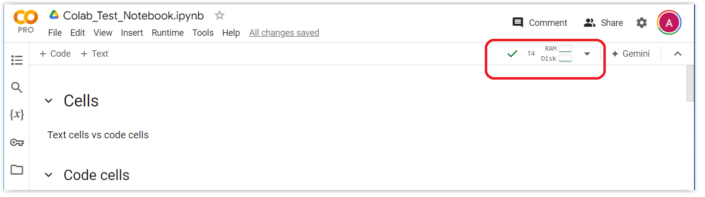705x197 pixels.
Task: Collapse the header with the chevron-up button
Action: (678, 54)
